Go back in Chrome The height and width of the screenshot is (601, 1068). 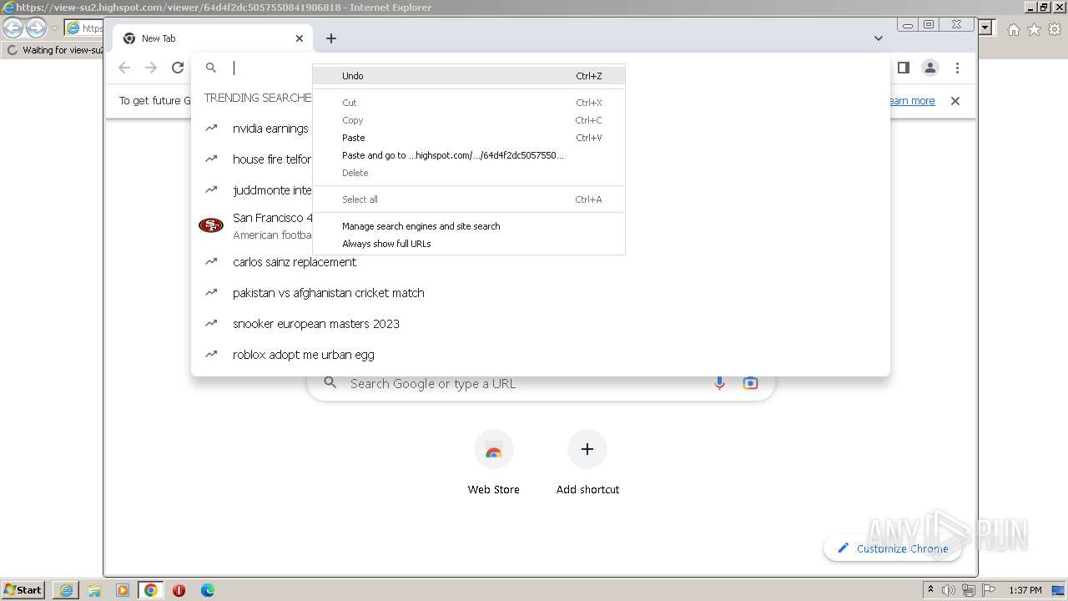124,68
